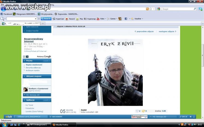Viewport: 204px width, 127px height.
Task: Click the Windows Start orb
Action: (4, 125)
